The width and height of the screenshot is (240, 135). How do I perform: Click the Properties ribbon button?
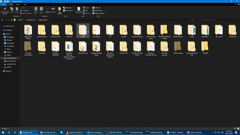click(x=79, y=10)
